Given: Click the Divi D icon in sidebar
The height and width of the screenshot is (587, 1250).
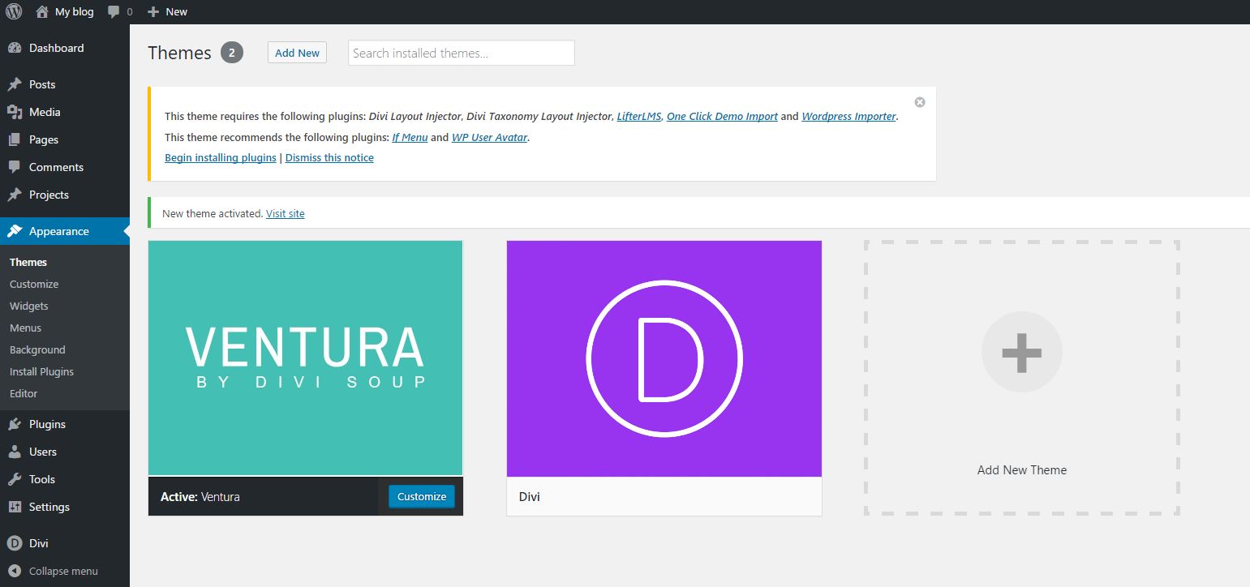Looking at the screenshot, I should [x=15, y=543].
